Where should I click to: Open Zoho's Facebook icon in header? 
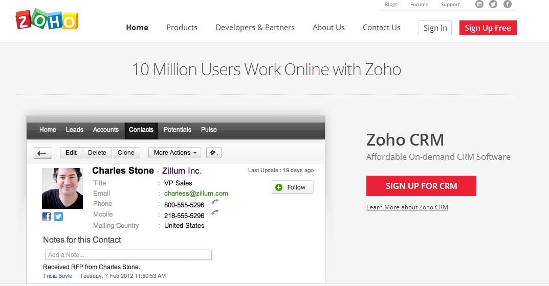pyautogui.click(x=508, y=5)
